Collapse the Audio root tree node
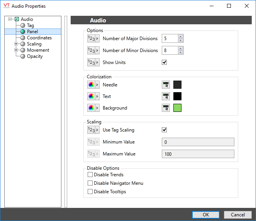Screen dimensions: 256x221 [x=10, y=19]
